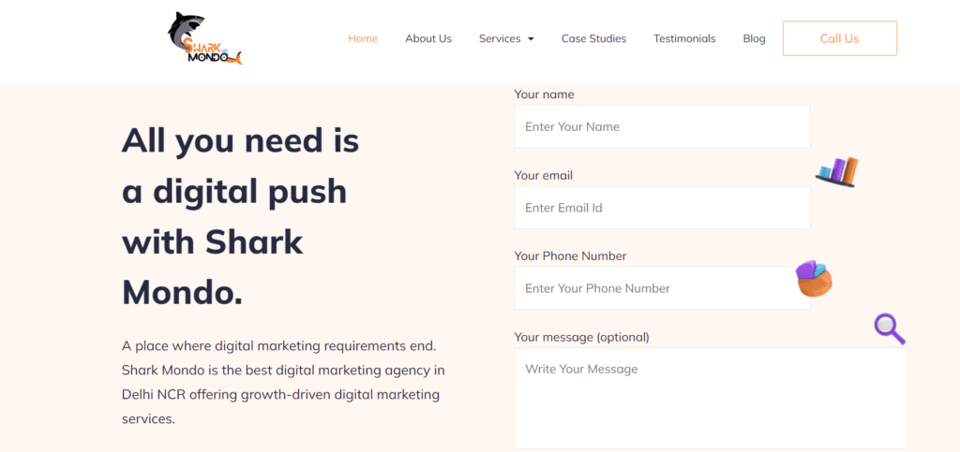
Task: Click the pie chart 3D icon
Action: [x=814, y=279]
